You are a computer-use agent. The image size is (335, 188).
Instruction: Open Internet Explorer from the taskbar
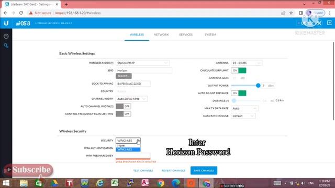100,183
